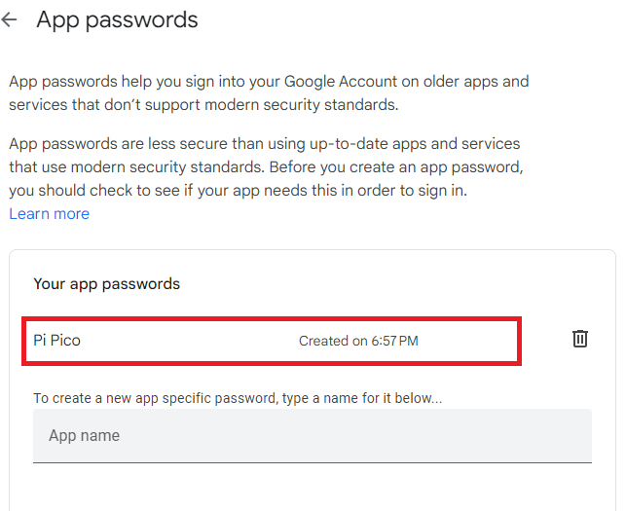Select the Pi Pico password entry name
This screenshot has height=511, width=626.
tap(57, 341)
